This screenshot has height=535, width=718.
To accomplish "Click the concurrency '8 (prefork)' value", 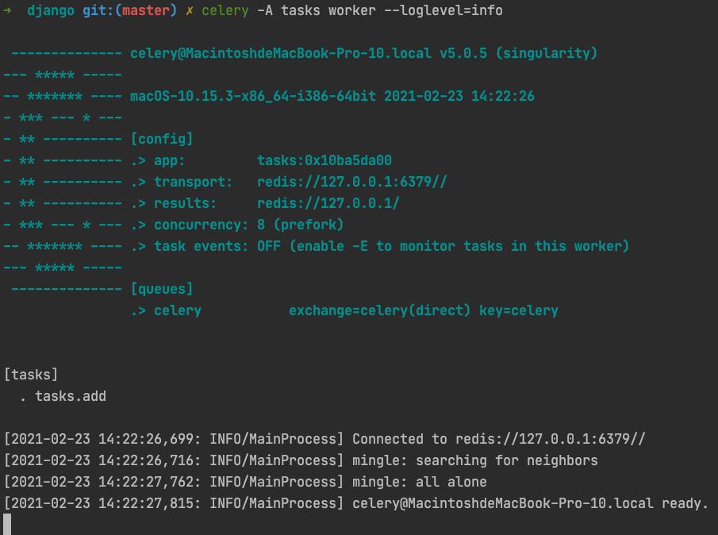I will [x=300, y=225].
